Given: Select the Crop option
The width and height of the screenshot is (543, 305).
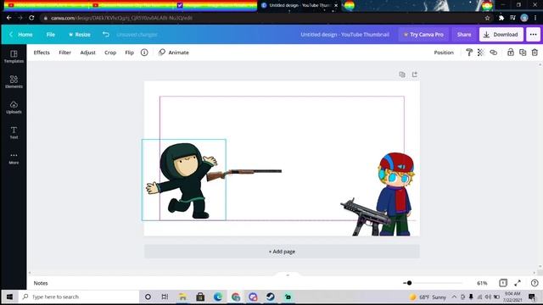Looking at the screenshot, I should 110,53.
